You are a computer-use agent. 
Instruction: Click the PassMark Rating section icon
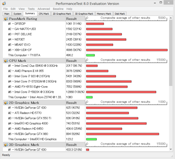(6, 19)
